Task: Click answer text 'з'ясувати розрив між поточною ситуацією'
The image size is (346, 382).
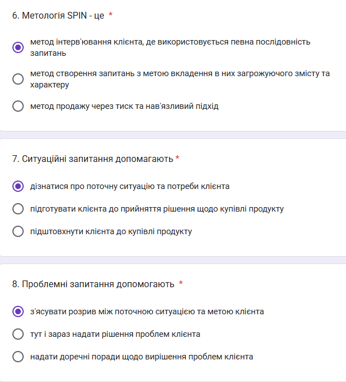Action: point(147,311)
